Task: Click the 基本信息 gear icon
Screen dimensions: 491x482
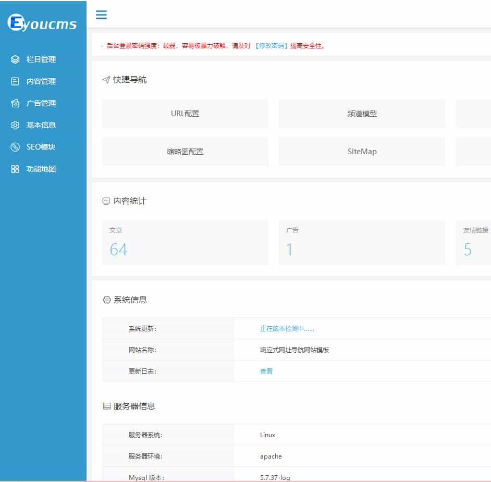Action: coord(15,125)
